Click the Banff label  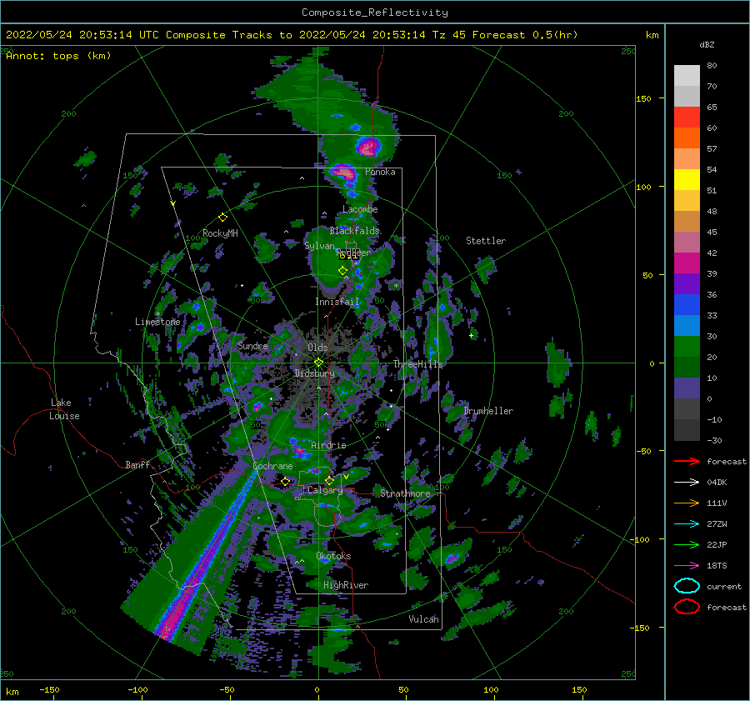tap(137, 464)
